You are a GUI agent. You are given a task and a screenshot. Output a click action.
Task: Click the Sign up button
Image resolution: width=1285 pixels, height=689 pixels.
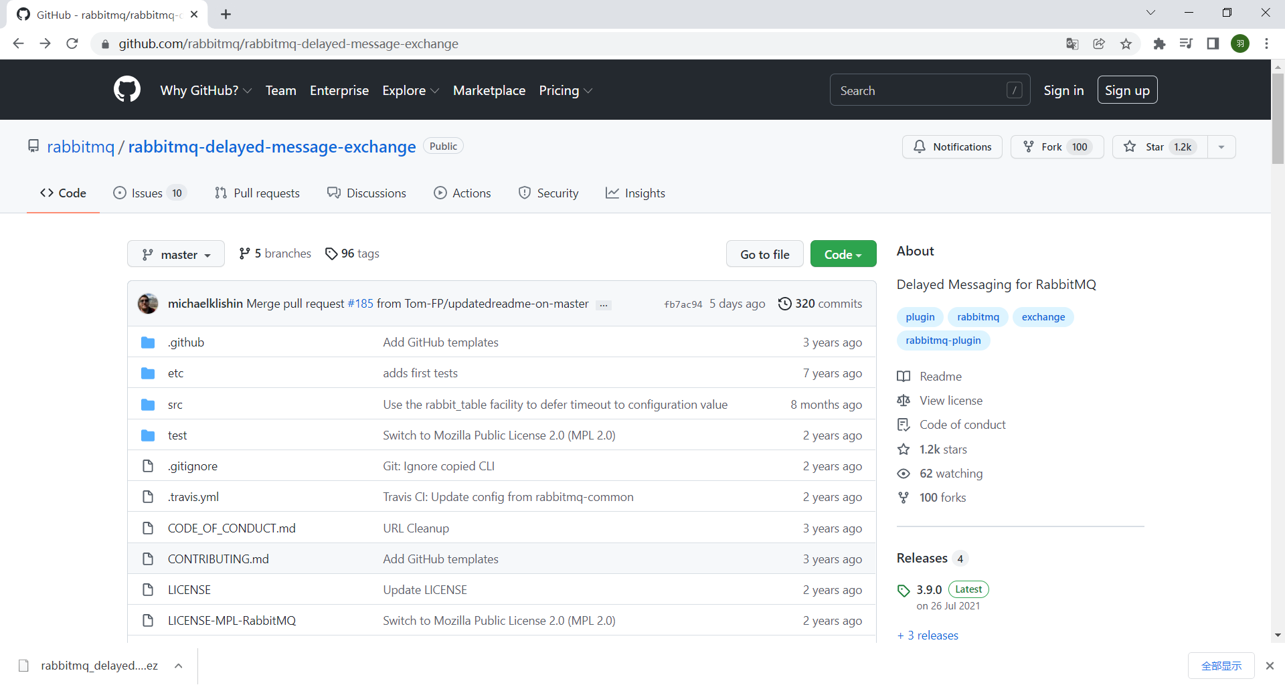1127,89
